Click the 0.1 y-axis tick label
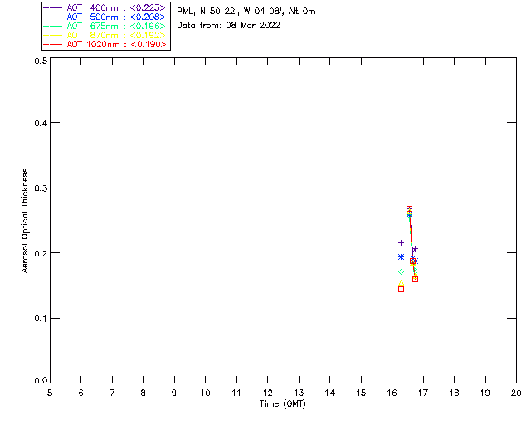 [41, 319]
